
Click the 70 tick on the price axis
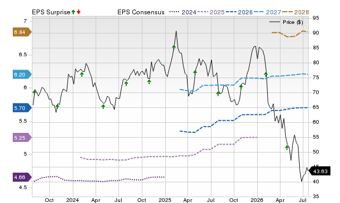click(316, 92)
